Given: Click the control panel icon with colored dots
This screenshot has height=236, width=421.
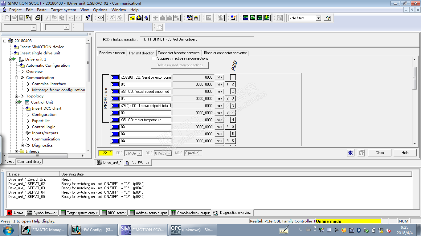Looking at the screenshot, I should 233,18.
